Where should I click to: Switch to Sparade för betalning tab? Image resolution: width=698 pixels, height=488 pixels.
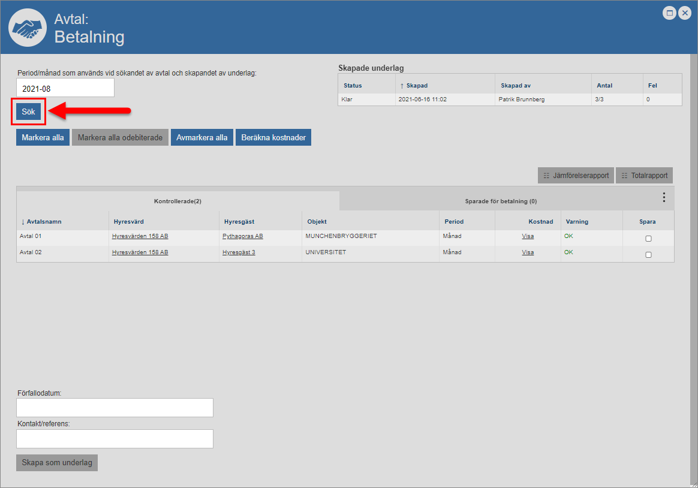[x=501, y=201]
